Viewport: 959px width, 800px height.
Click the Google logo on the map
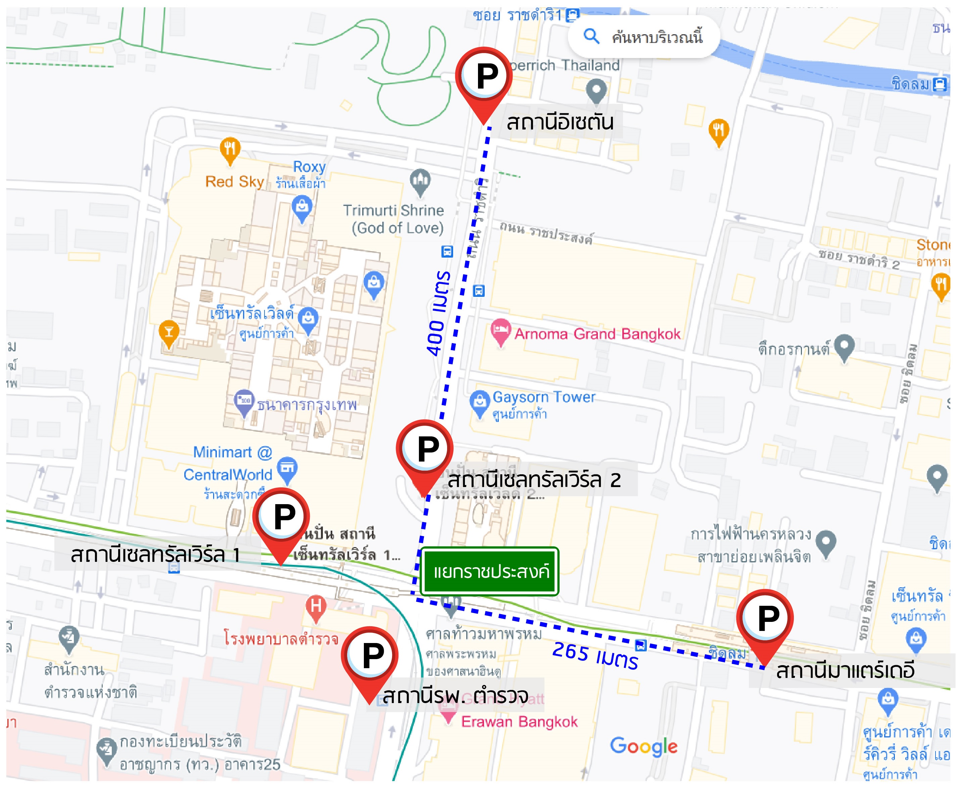point(644,747)
